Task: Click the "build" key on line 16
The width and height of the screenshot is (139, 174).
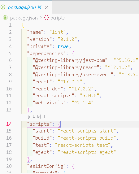Action: tap(42, 138)
